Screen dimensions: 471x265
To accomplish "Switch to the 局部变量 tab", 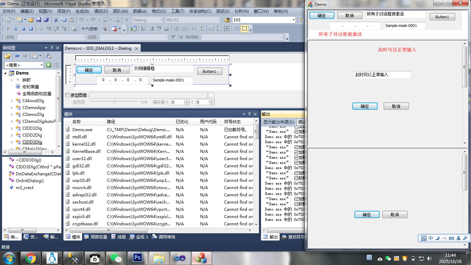I will coord(96,237).
